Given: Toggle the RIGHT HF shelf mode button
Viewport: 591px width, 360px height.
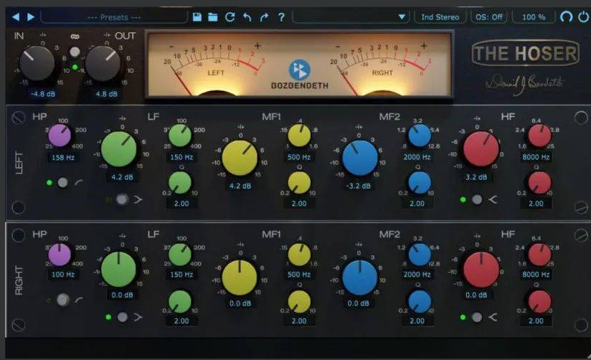Looking at the screenshot, I should [x=477, y=318].
